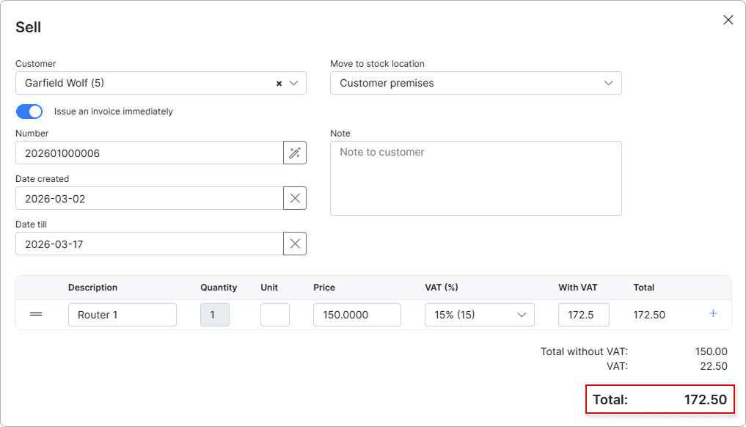Image resolution: width=746 pixels, height=427 pixels.
Task: Add a new item row with plus icon
Action: coord(713,314)
